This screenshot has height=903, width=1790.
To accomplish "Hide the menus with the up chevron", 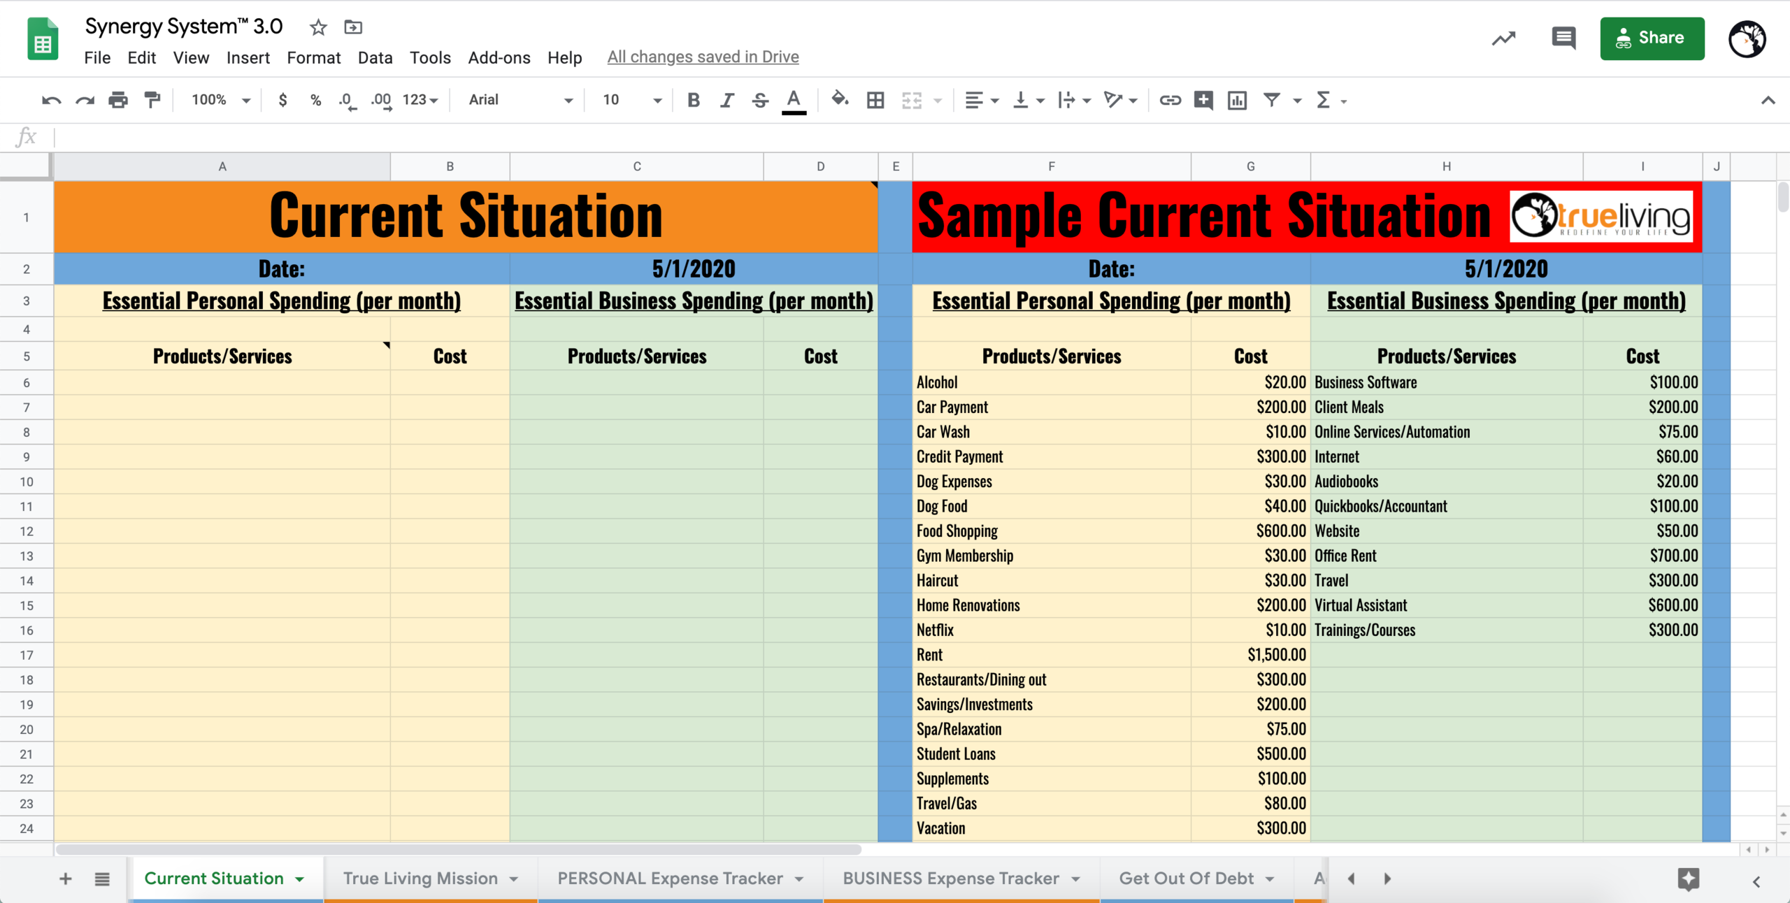I will point(1768,100).
